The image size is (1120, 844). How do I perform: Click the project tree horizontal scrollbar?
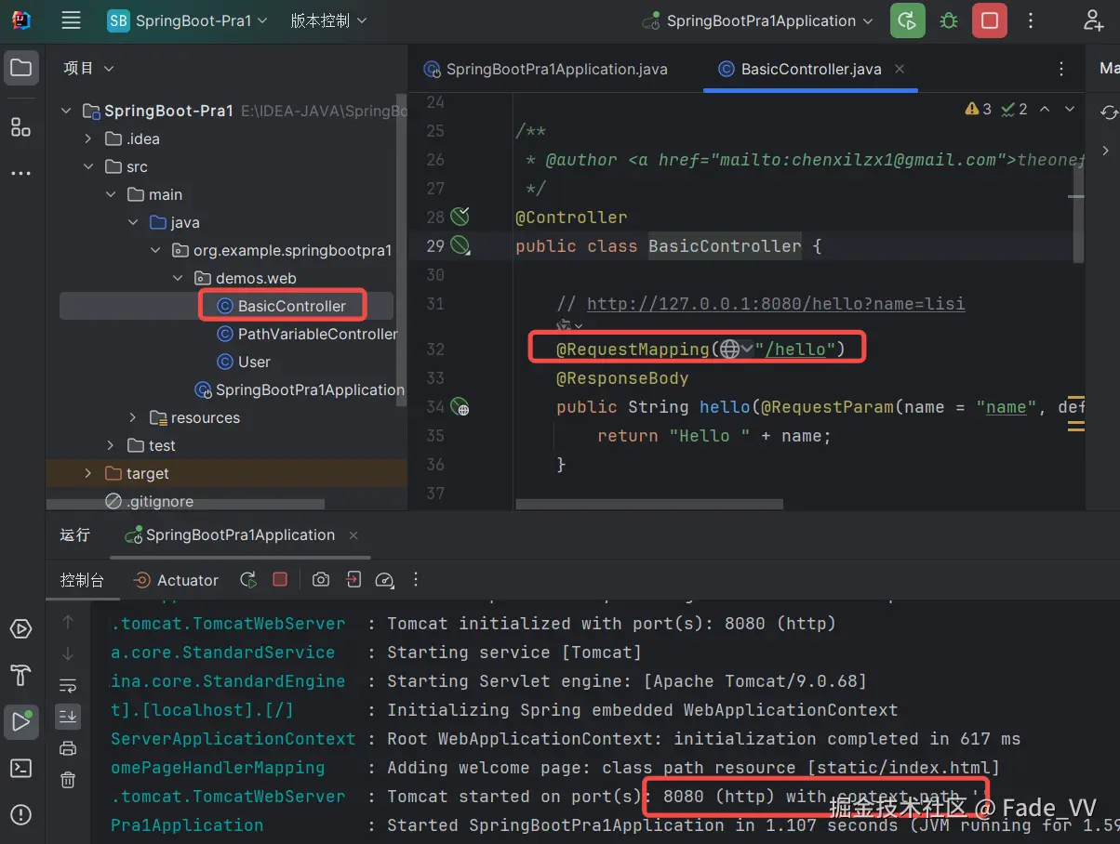coord(186,505)
